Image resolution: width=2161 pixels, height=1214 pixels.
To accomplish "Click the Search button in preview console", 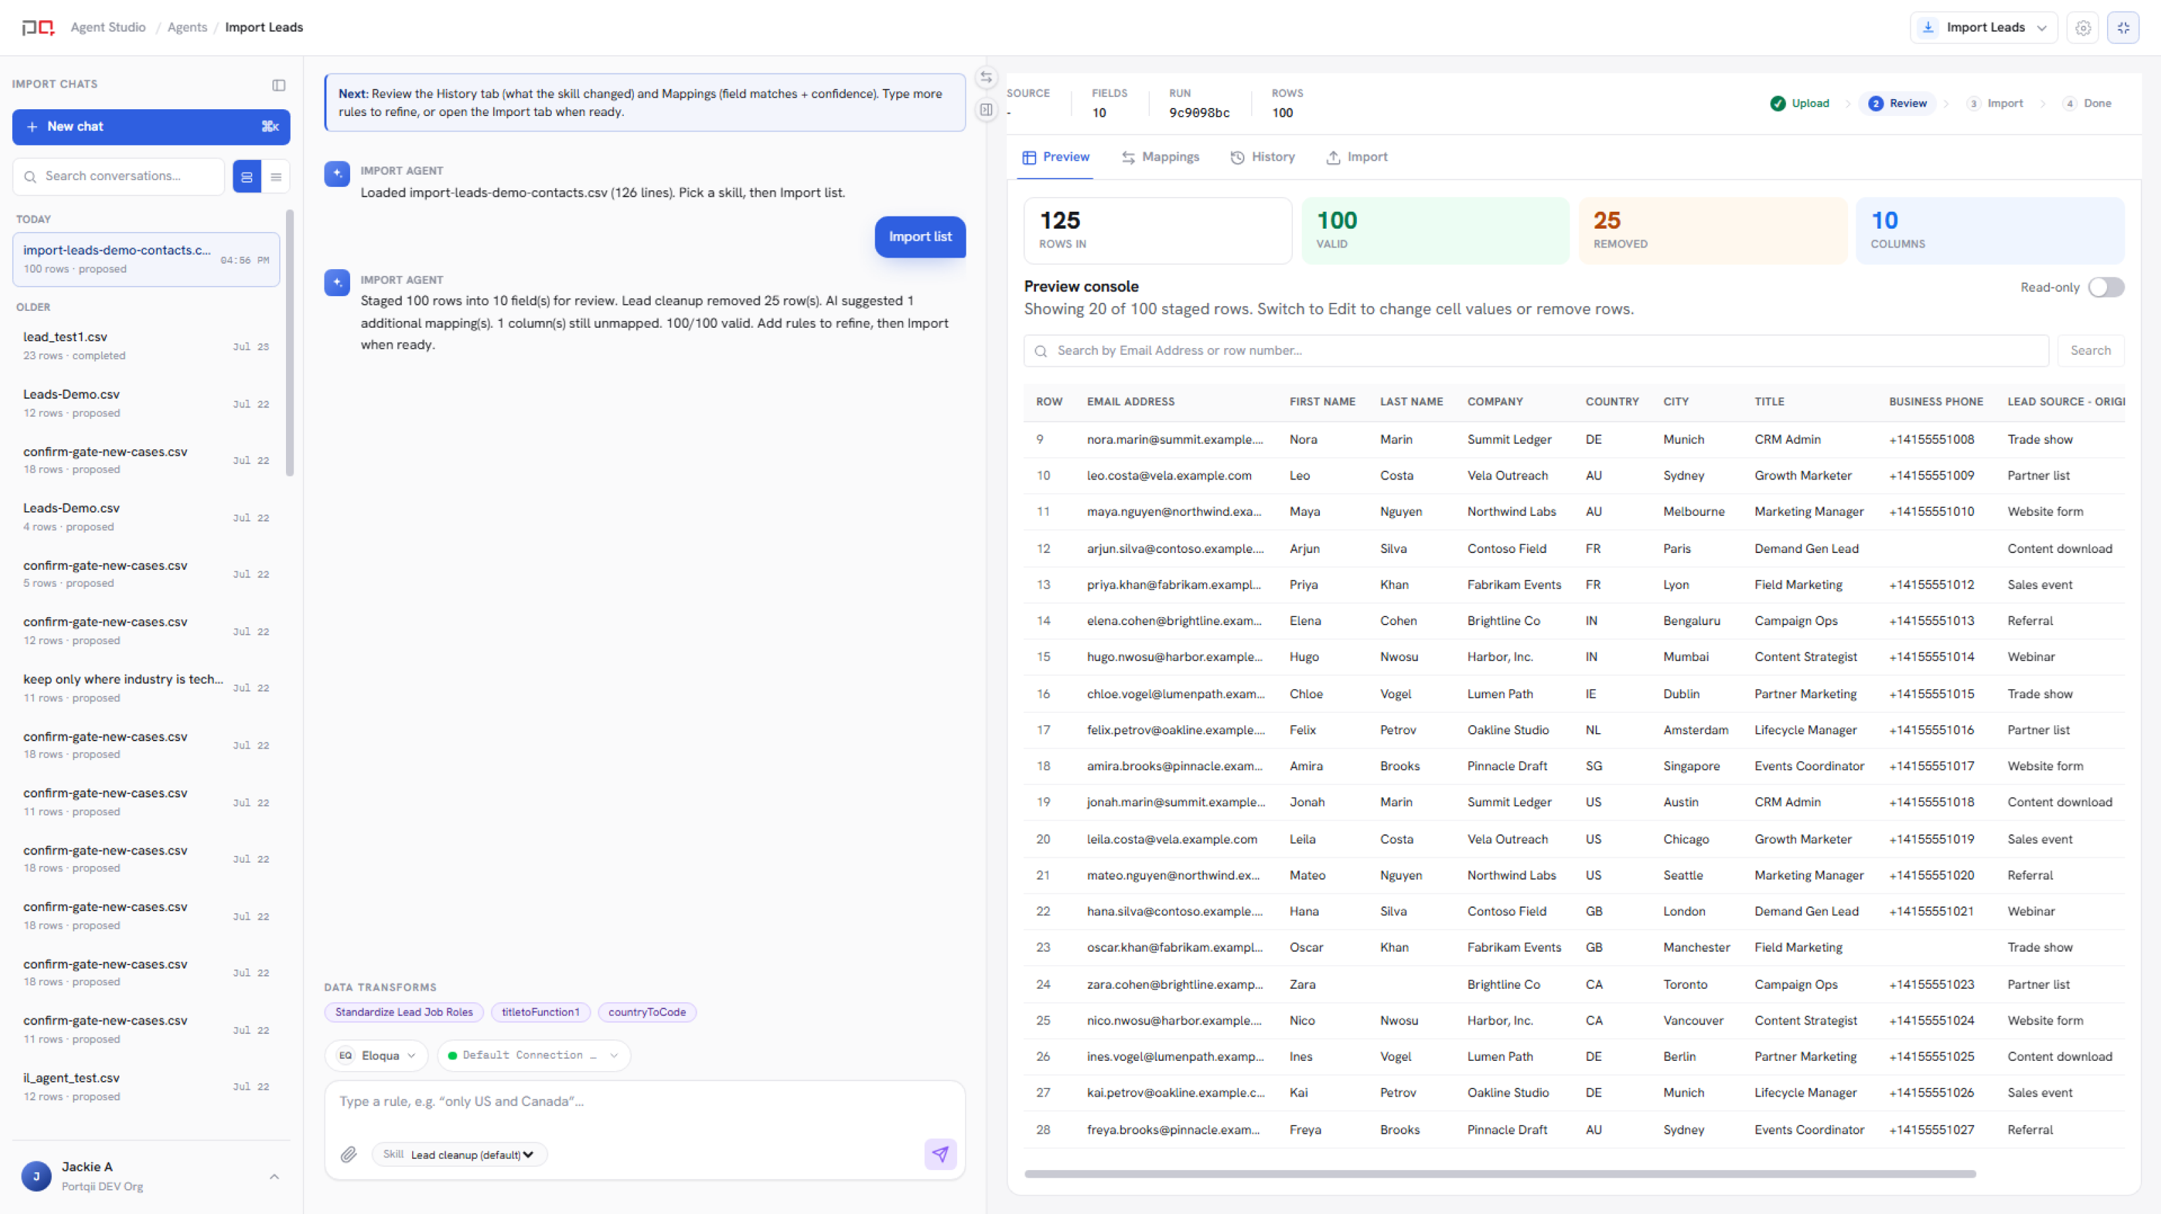I will coord(2090,351).
